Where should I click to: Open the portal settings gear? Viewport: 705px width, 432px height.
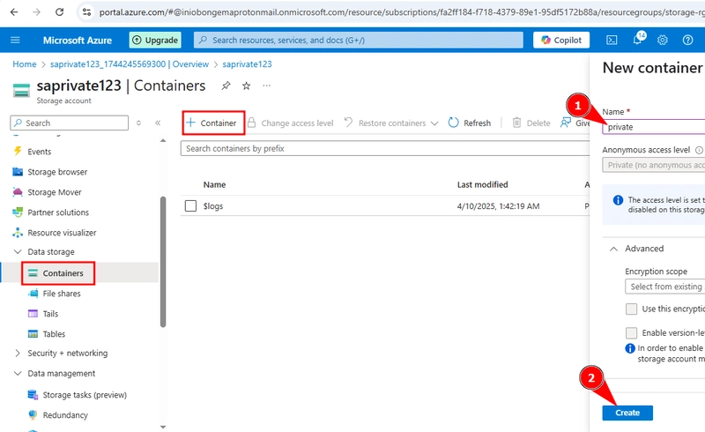(663, 40)
